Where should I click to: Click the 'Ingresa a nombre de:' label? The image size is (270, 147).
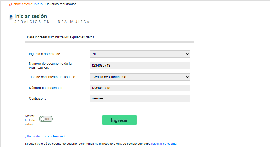click(45, 54)
